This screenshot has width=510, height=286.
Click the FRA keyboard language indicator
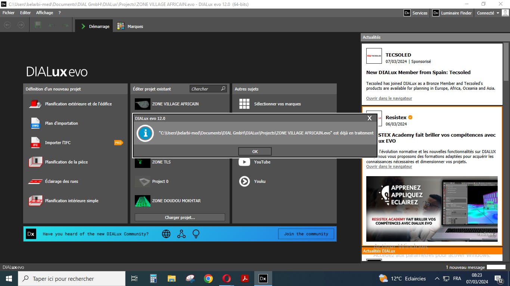click(457, 279)
